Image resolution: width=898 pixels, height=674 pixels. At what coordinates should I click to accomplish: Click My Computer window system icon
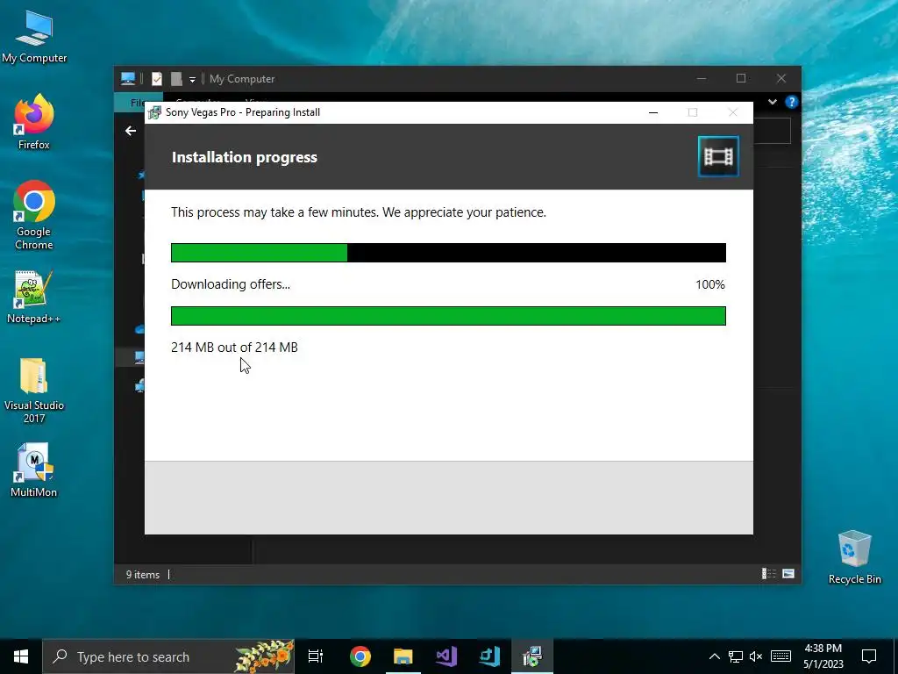128,78
